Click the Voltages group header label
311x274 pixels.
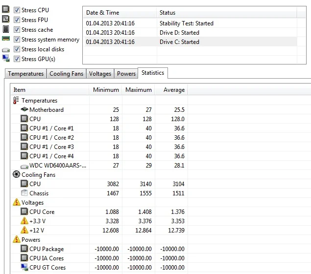32,203
